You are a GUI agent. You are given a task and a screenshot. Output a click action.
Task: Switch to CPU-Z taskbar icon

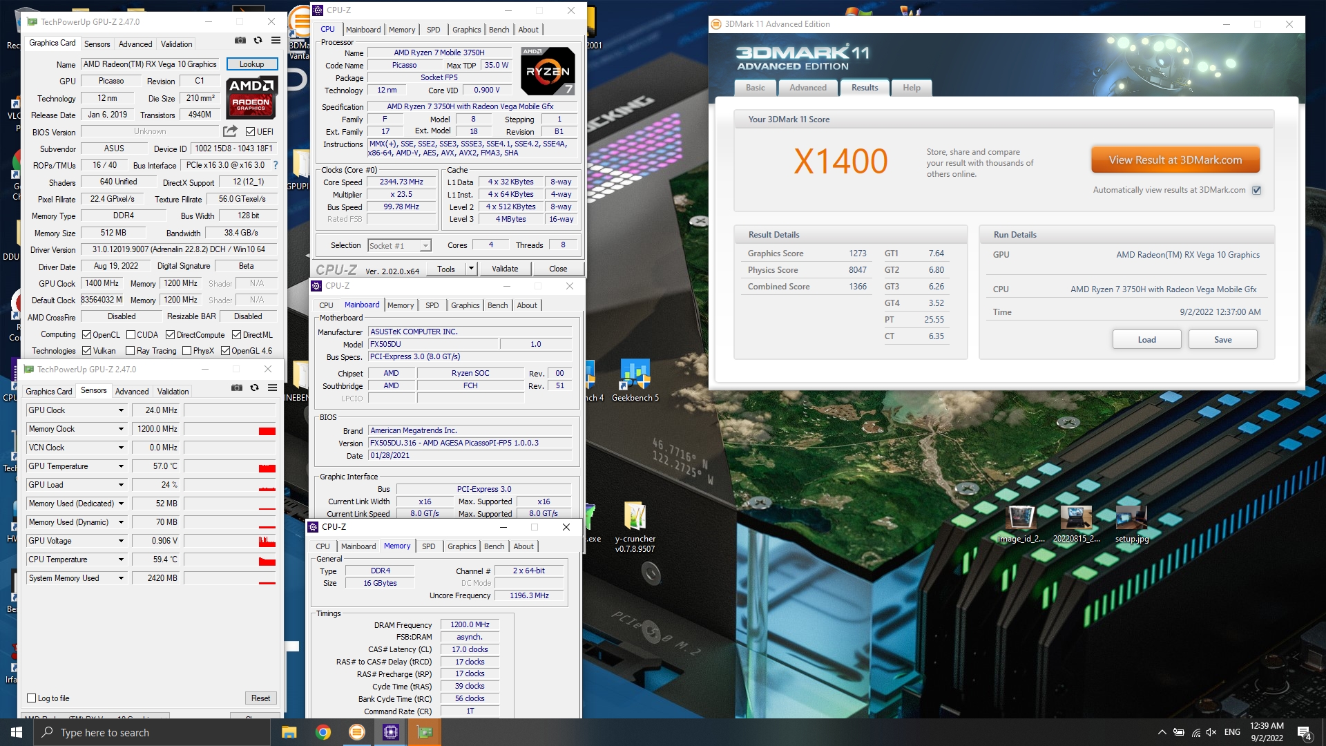(x=390, y=732)
